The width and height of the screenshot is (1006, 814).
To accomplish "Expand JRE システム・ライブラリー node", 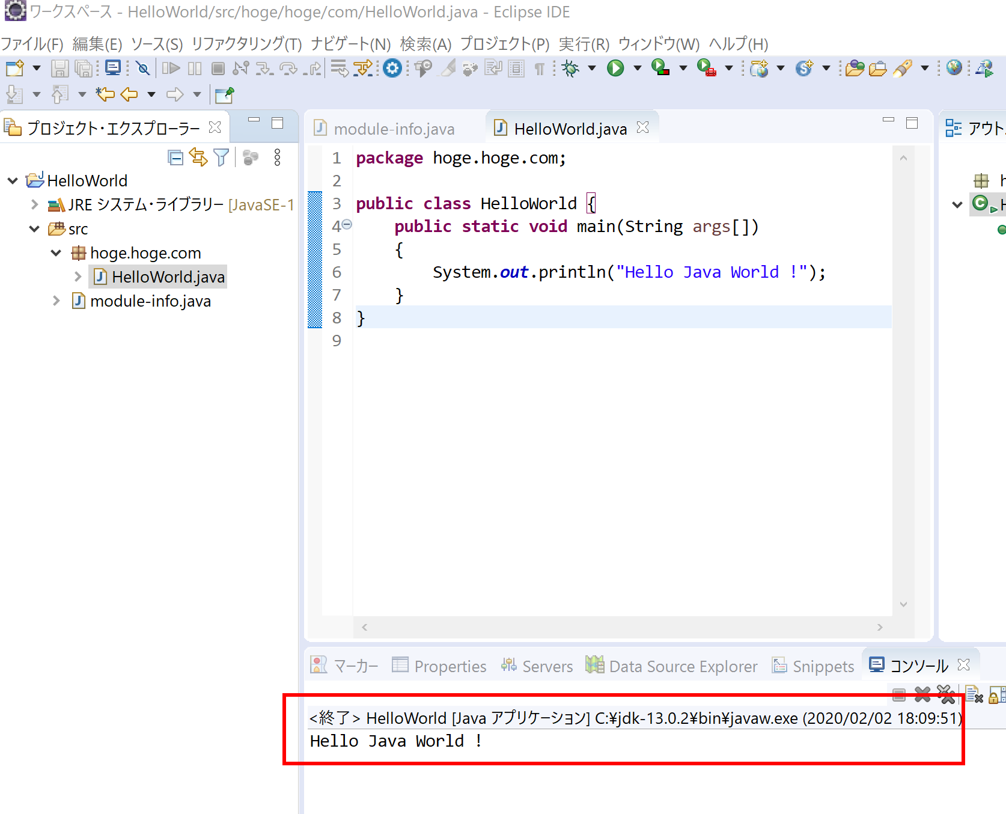I will (34, 204).
